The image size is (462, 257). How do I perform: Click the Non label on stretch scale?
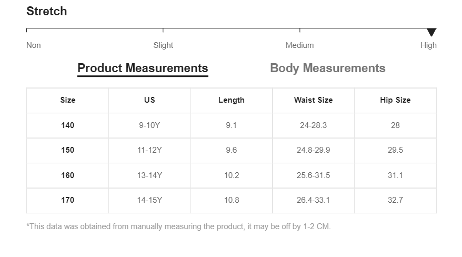[x=34, y=45]
